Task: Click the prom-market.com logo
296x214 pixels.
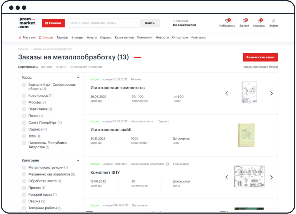Action: [x=27, y=23]
